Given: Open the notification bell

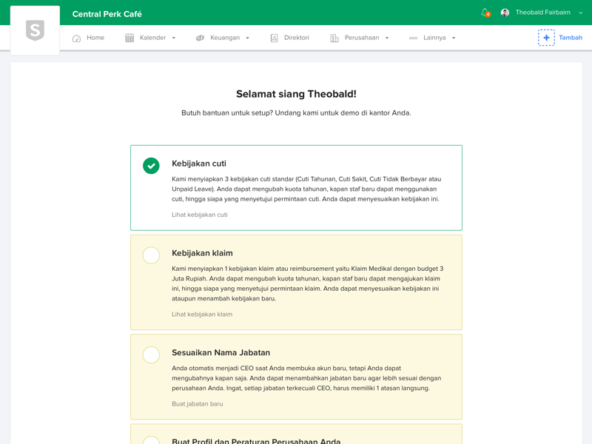Looking at the screenshot, I should coord(485,13).
